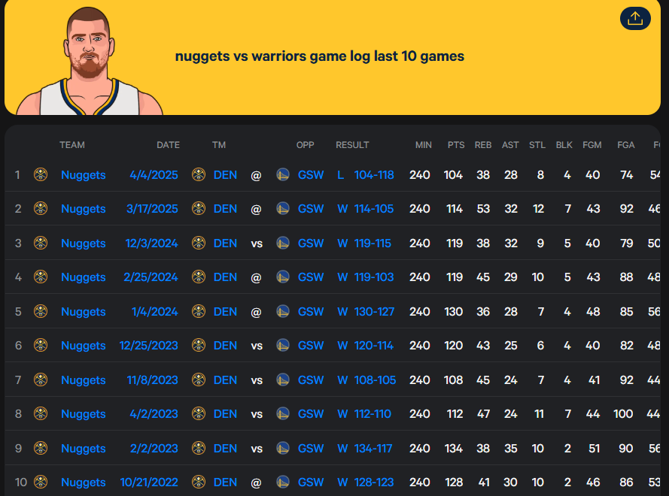Click Nuggets team logo in row 2

41,208
